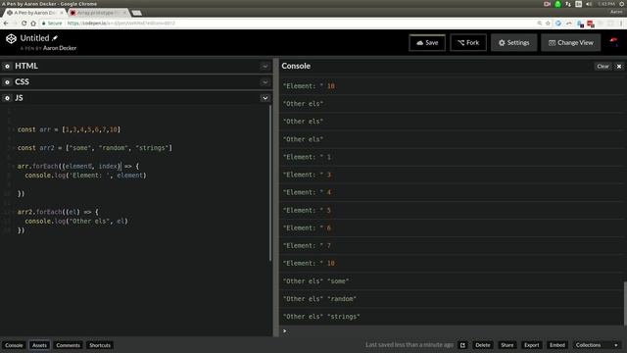The image size is (627, 353).
Task: Focus the Chrome address bar URL
Action: pyautogui.click(x=121, y=24)
